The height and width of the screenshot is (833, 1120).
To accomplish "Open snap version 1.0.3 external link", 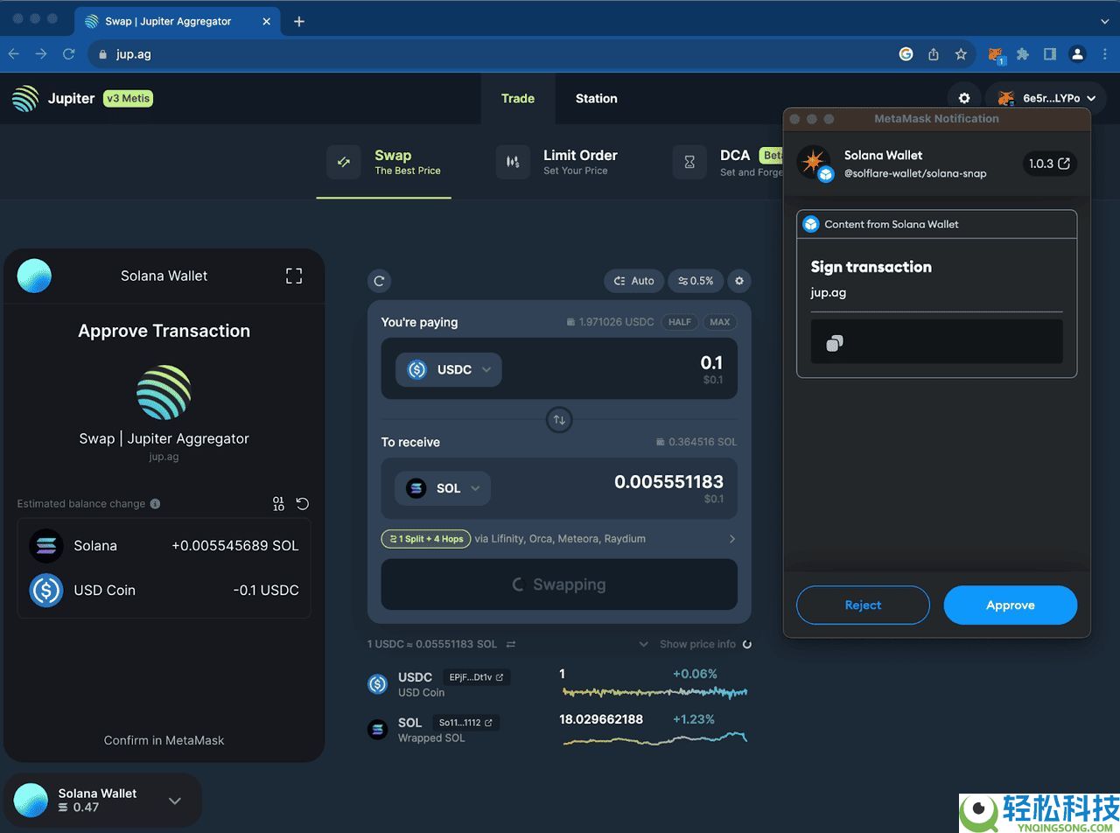I will coord(1050,164).
